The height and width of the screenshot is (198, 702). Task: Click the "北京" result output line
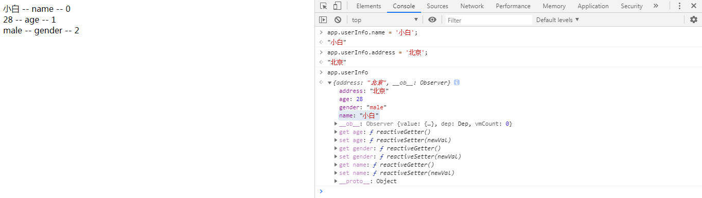(x=337, y=62)
